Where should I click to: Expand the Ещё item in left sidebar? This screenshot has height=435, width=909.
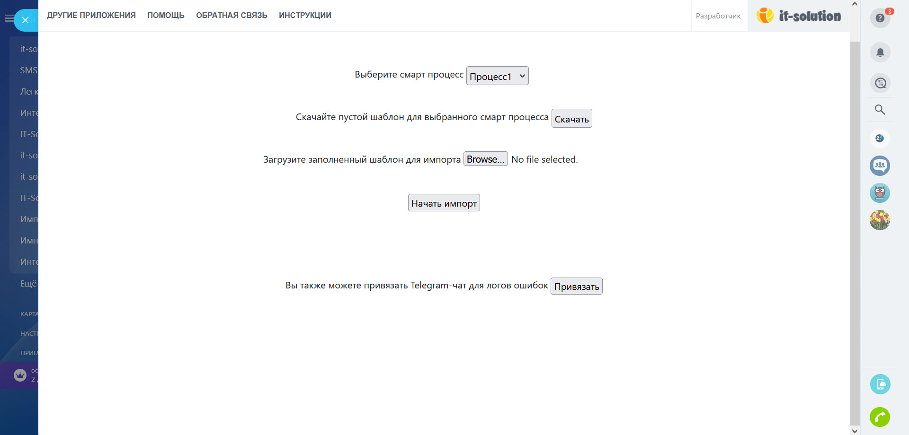pos(28,284)
